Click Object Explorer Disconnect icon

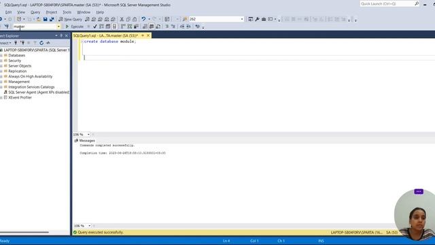point(22,43)
